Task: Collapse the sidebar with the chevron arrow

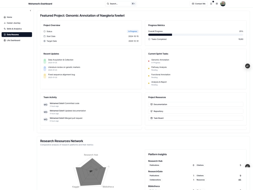Action: [30, 10]
